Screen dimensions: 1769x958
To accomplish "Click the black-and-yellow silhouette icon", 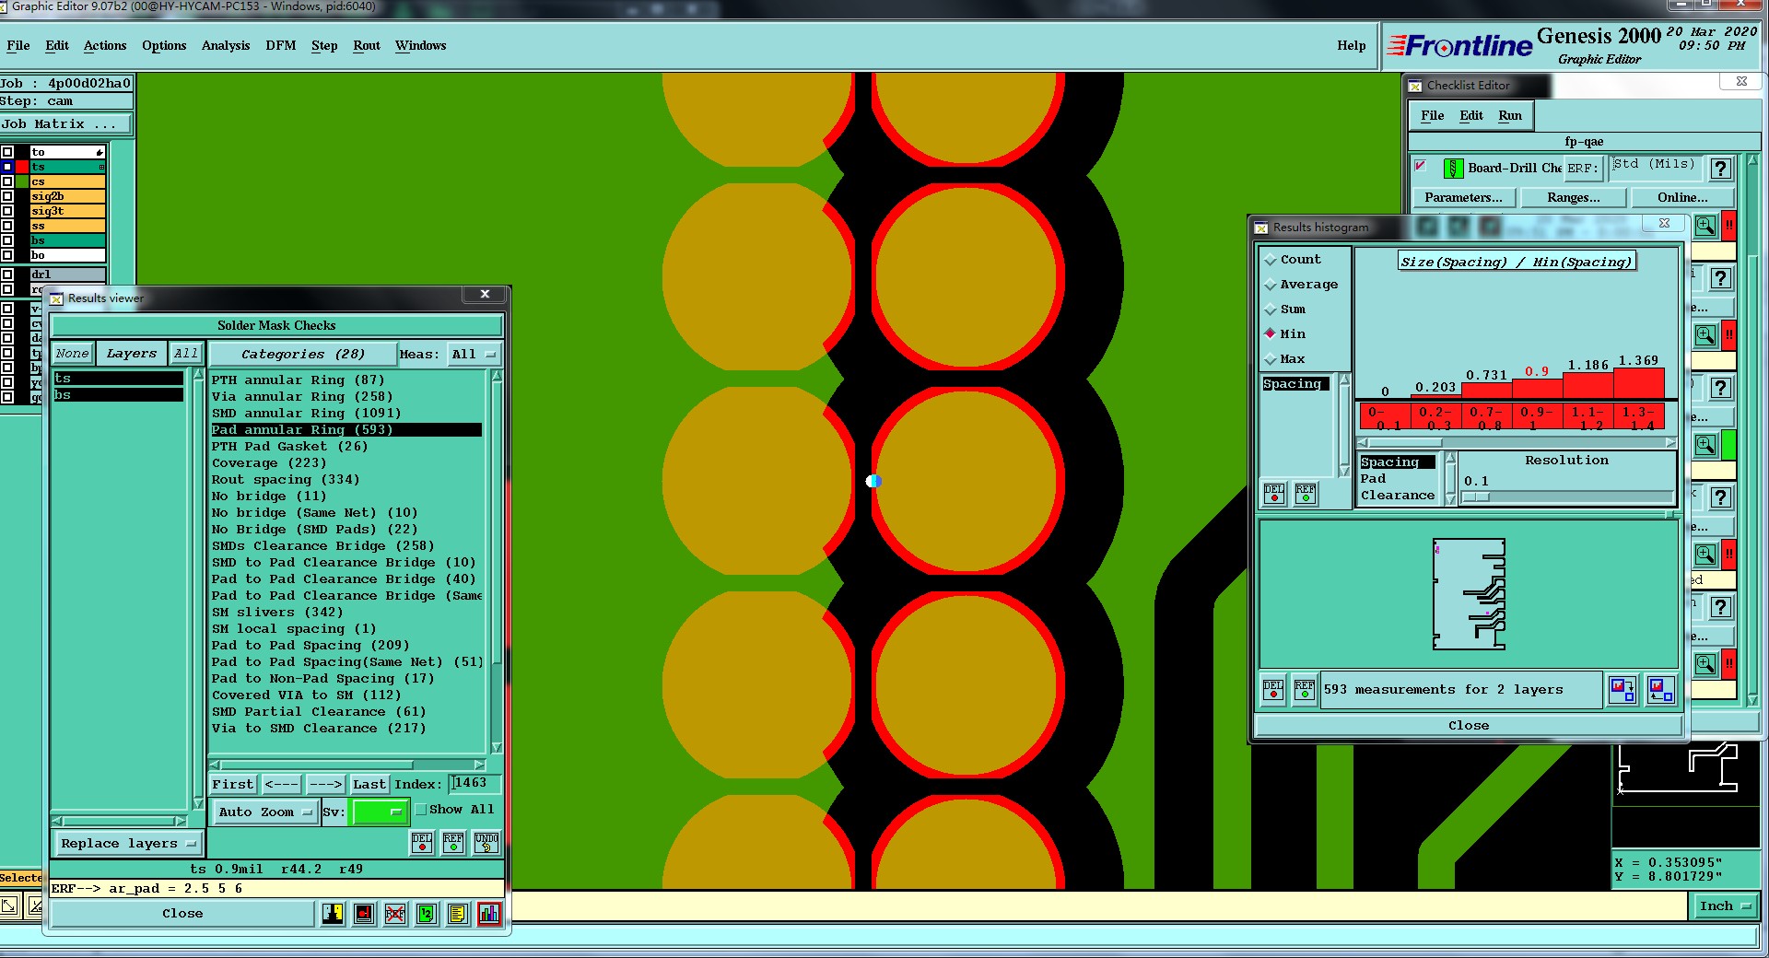I will pyautogui.click(x=333, y=913).
